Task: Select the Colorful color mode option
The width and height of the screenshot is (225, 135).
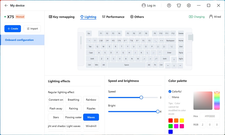Action: [170, 91]
